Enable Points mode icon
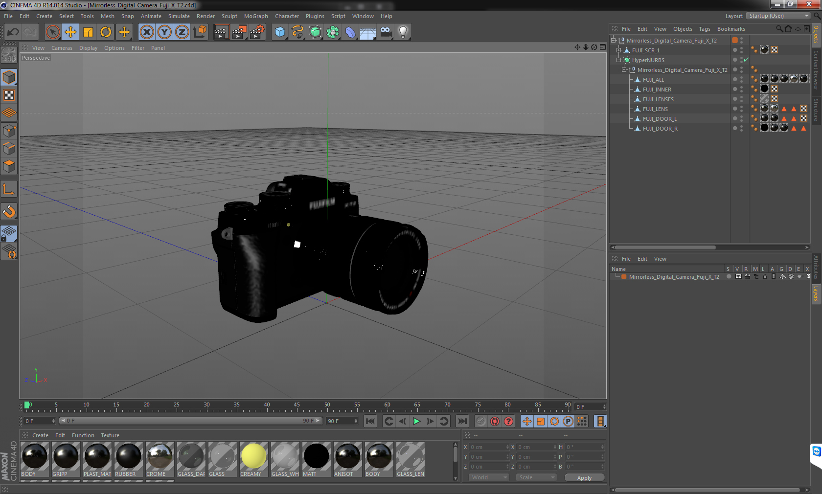The width and height of the screenshot is (822, 494). 9,131
